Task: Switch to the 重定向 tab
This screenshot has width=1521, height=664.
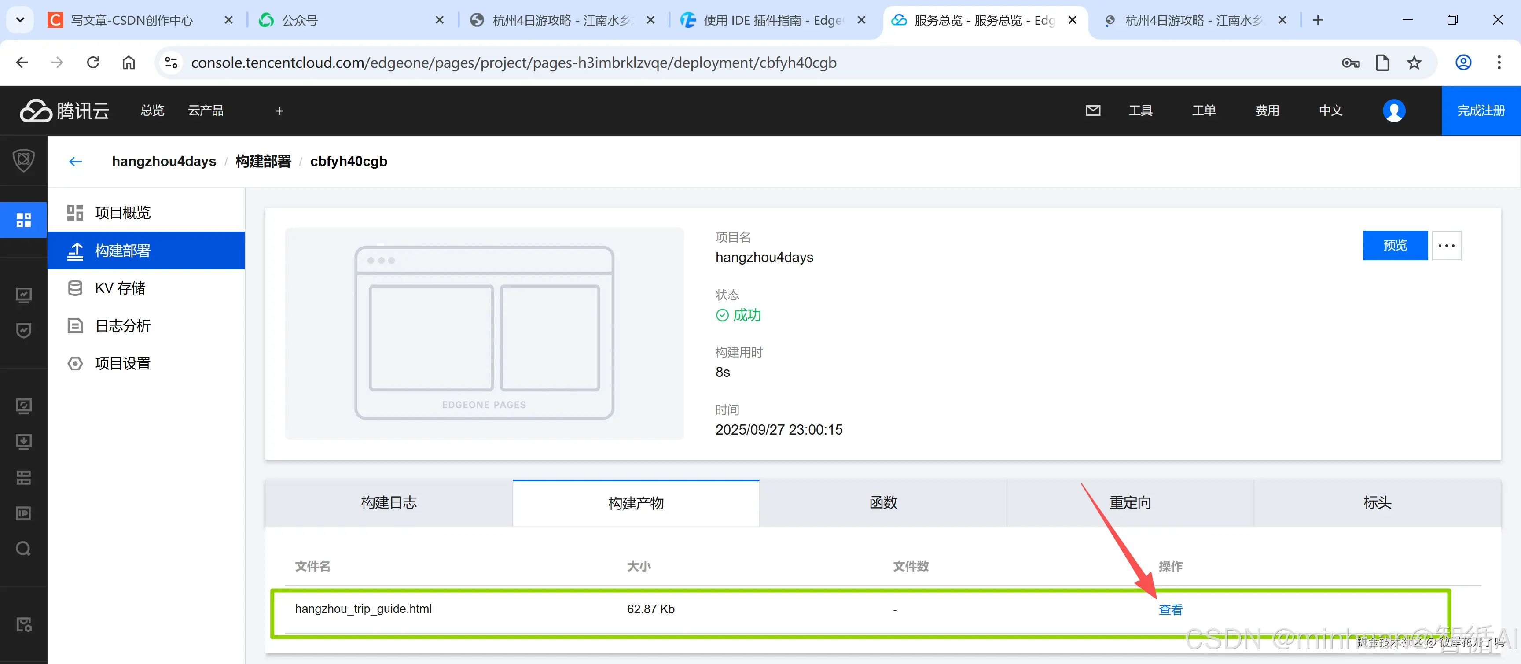Action: 1130,503
